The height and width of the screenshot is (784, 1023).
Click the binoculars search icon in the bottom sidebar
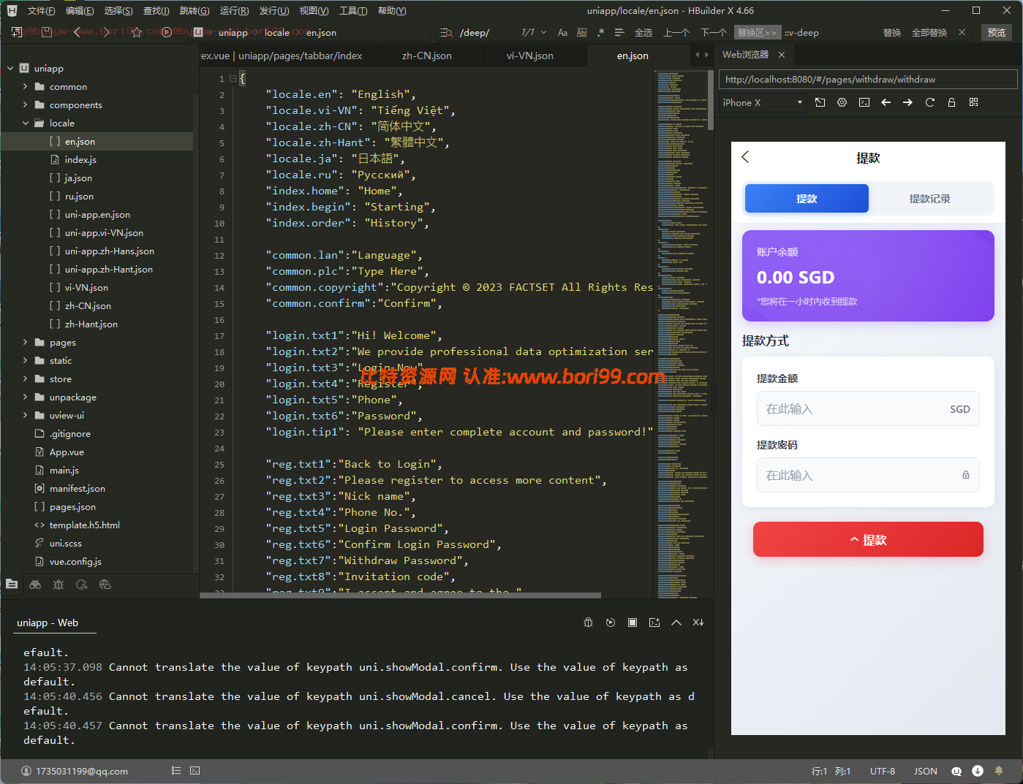coord(35,585)
